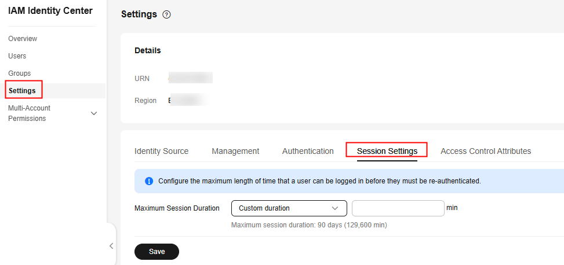Open Users in the sidebar

pyautogui.click(x=17, y=56)
